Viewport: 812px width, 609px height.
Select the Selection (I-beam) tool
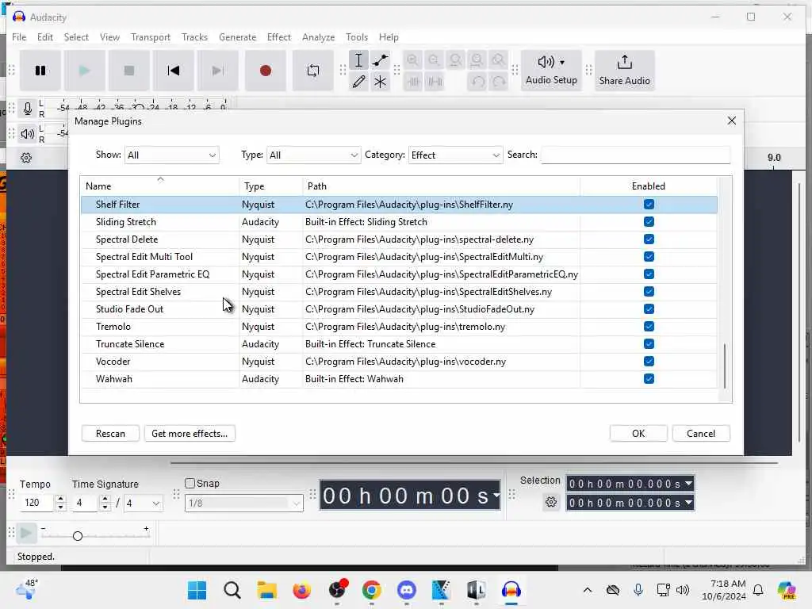pyautogui.click(x=358, y=60)
